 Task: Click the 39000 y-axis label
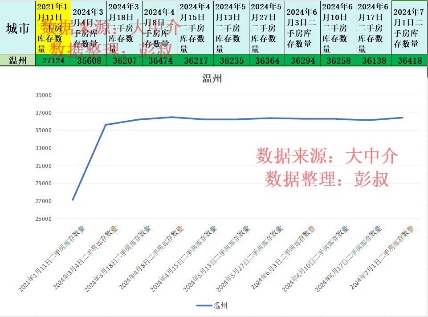click(x=43, y=95)
